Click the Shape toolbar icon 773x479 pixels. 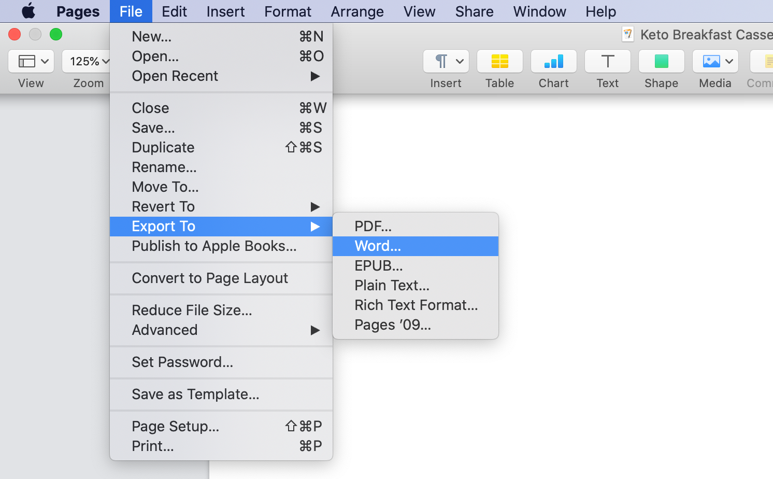(x=661, y=62)
